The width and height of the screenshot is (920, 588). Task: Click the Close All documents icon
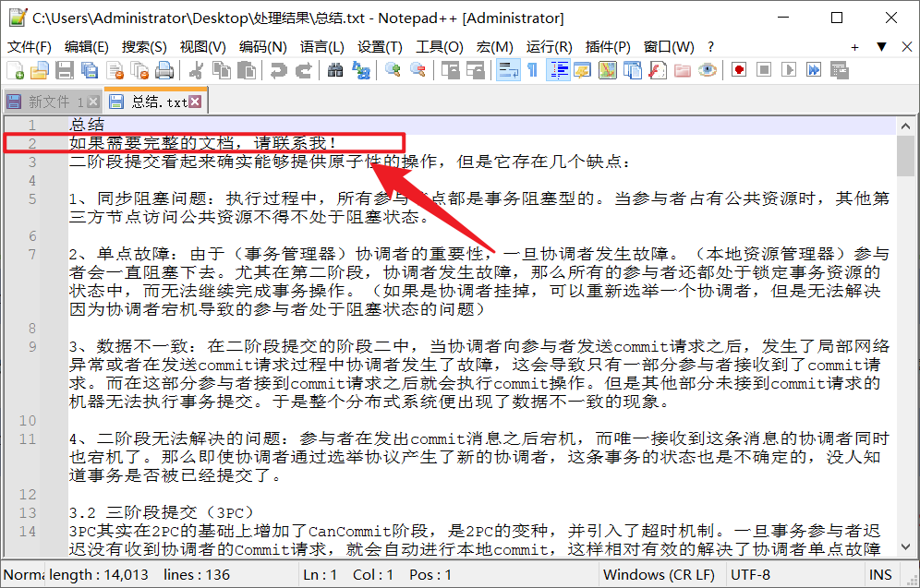140,70
